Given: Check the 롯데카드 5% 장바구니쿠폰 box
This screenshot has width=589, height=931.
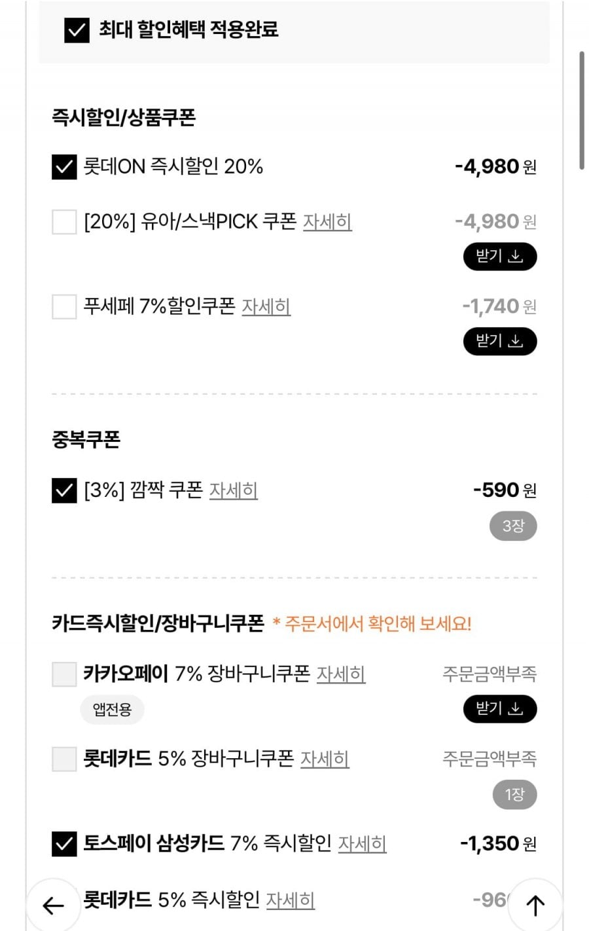Looking at the screenshot, I should point(64,759).
